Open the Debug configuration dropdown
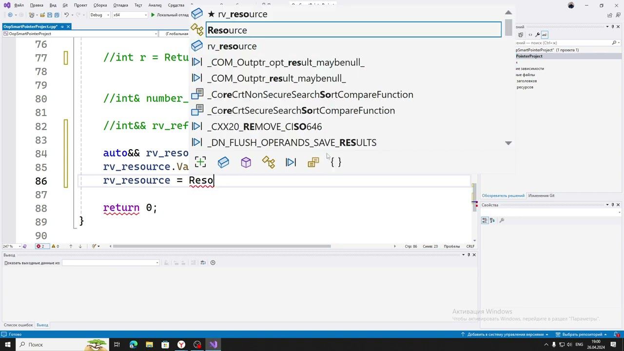 pyautogui.click(x=99, y=15)
